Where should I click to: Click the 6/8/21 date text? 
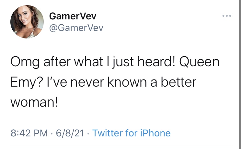70,133
